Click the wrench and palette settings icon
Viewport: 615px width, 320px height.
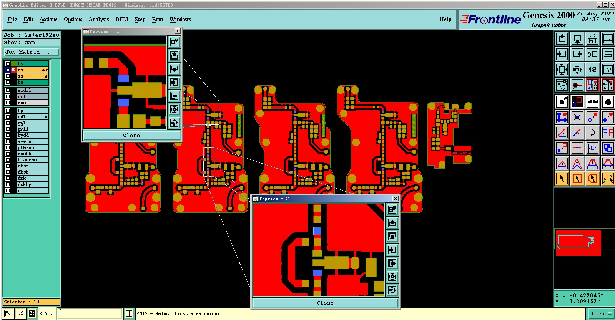click(562, 85)
